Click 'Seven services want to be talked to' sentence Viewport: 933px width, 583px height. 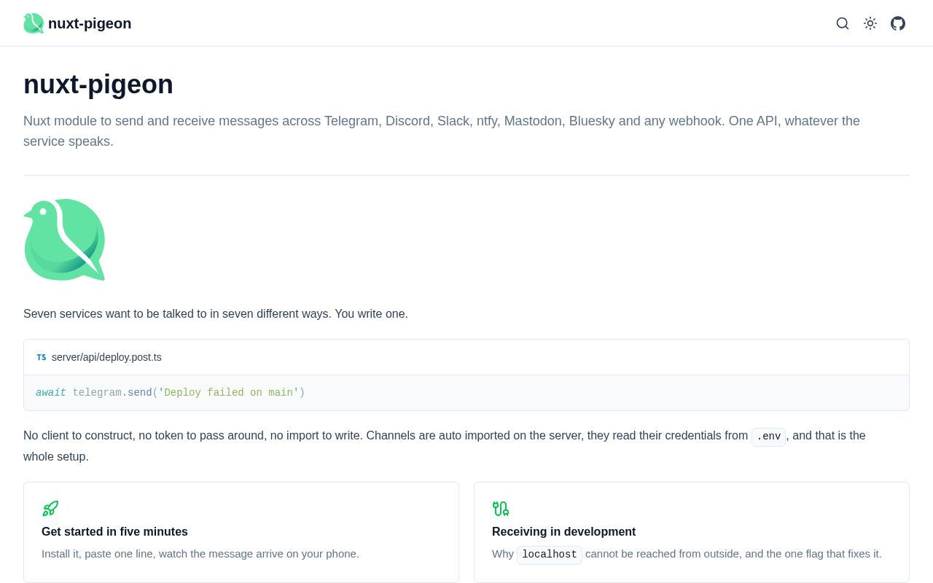(216, 314)
